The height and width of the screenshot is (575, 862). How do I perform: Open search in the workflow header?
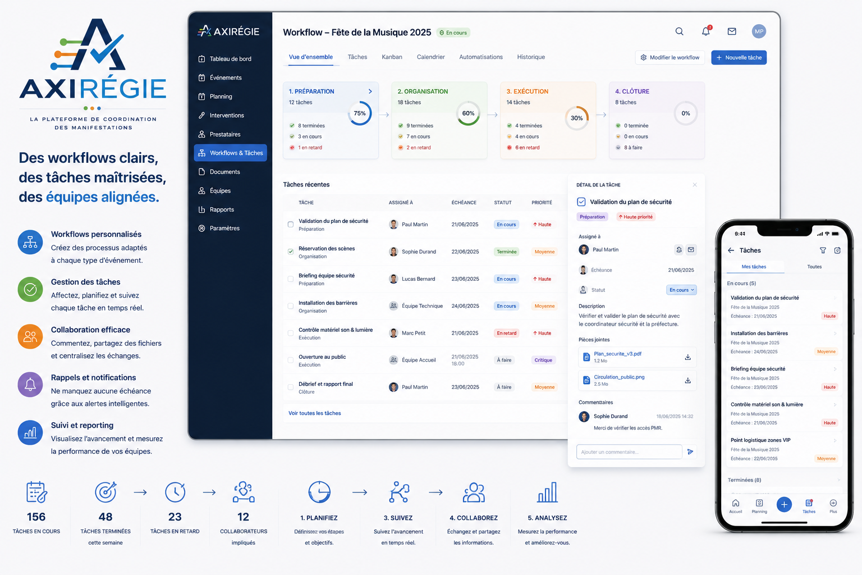coord(679,31)
